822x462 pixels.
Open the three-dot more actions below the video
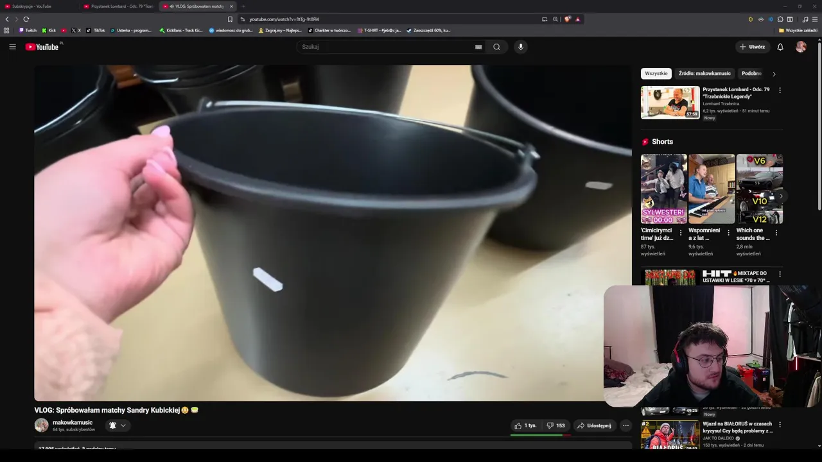(x=625, y=425)
